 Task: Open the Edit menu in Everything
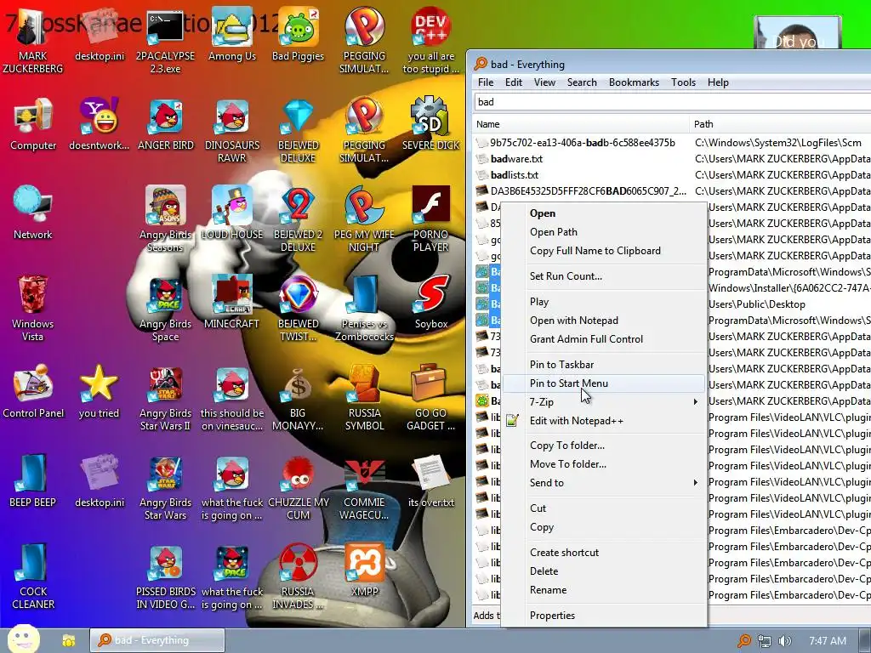(513, 82)
